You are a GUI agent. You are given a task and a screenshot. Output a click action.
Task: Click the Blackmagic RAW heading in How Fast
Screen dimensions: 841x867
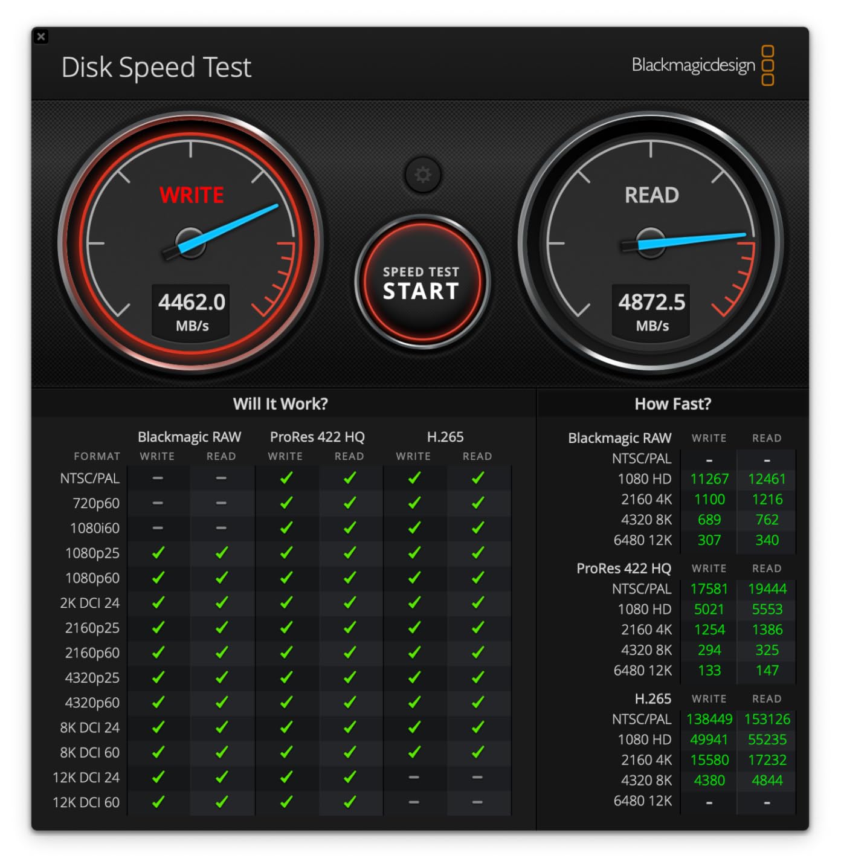coord(619,438)
